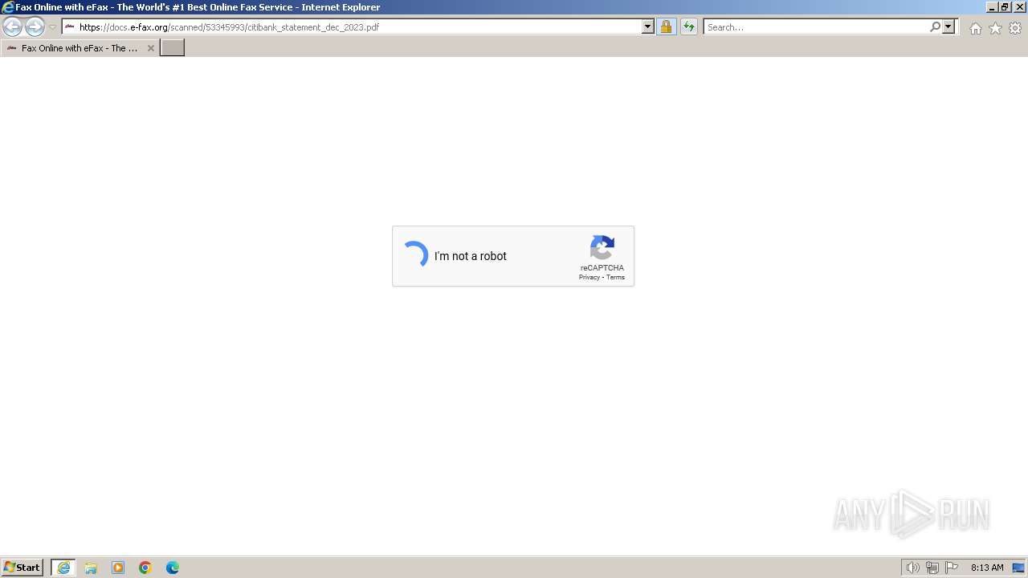Open a new blank tab

[173, 48]
